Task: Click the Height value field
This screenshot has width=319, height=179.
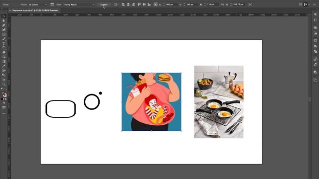Action: click(x=239, y=4)
